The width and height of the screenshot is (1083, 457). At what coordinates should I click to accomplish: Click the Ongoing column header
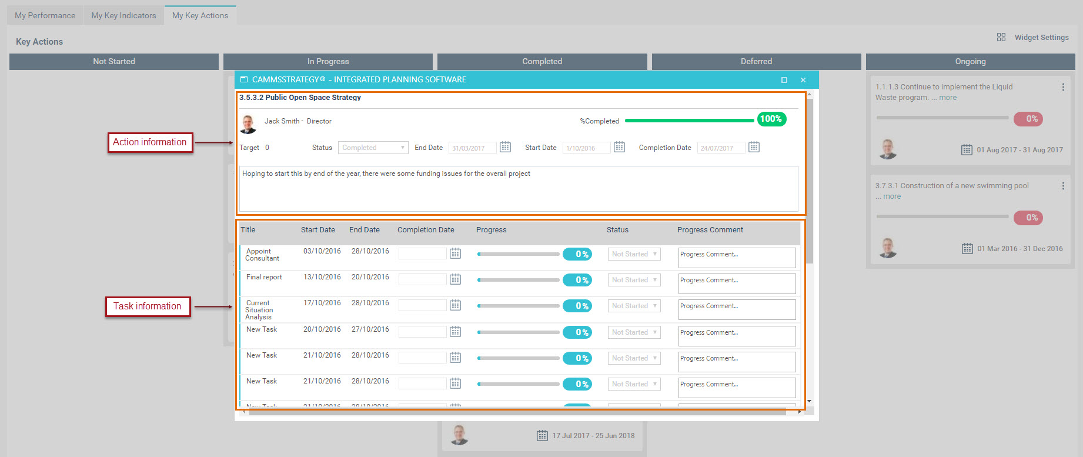(x=970, y=61)
